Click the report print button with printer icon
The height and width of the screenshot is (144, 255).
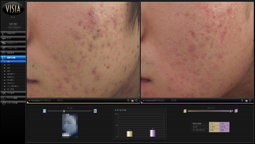pyautogui.click(x=13, y=103)
